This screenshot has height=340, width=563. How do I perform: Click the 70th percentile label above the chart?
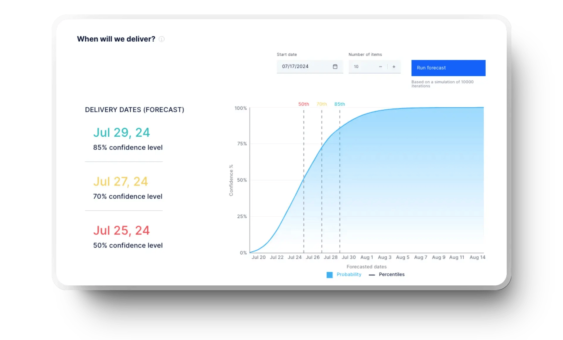[321, 104]
